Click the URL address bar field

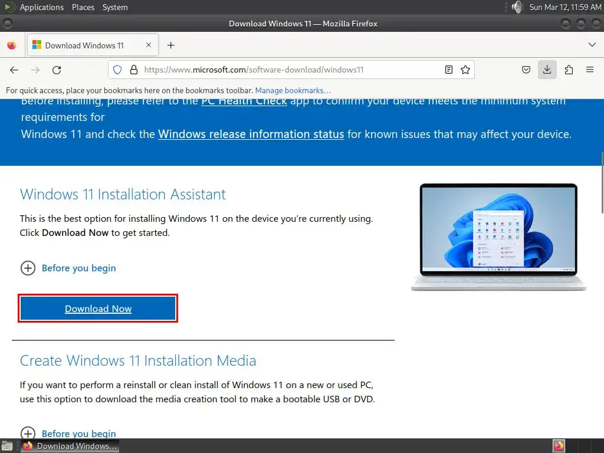[x=291, y=70]
